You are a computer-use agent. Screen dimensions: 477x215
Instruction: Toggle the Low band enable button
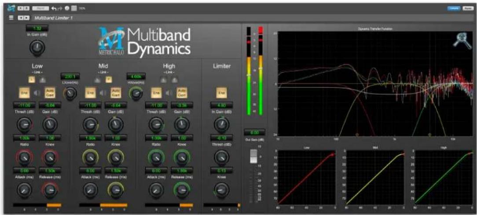point(24,92)
